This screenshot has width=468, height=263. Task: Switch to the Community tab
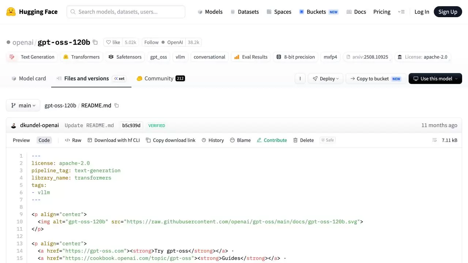click(161, 79)
